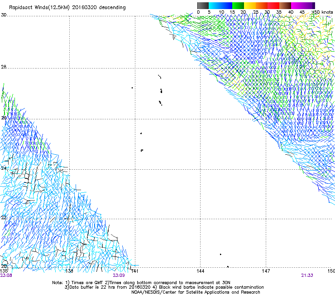
Task: Click the longitude '138' axis label
Action: (69, 271)
